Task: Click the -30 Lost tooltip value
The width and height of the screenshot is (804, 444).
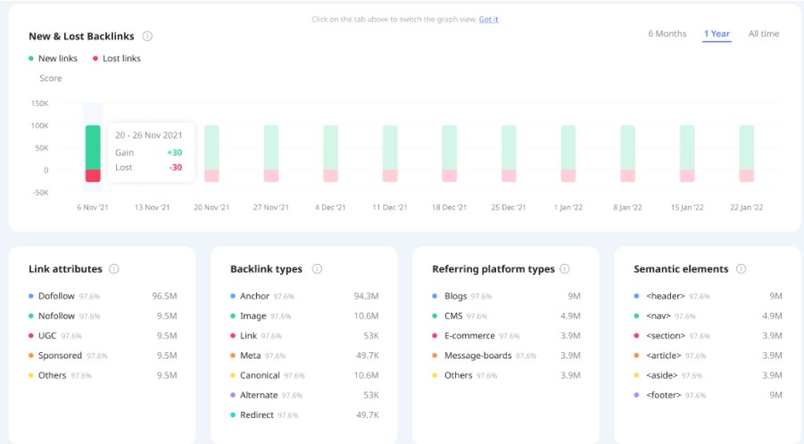Action: (176, 168)
